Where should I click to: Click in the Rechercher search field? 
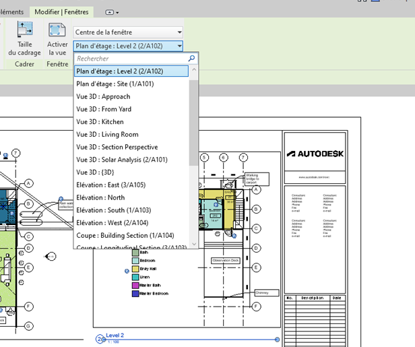128,59
